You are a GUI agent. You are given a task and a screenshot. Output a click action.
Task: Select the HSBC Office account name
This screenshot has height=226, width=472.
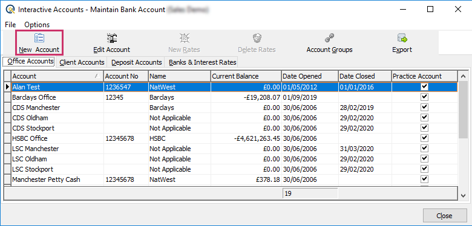coord(30,138)
